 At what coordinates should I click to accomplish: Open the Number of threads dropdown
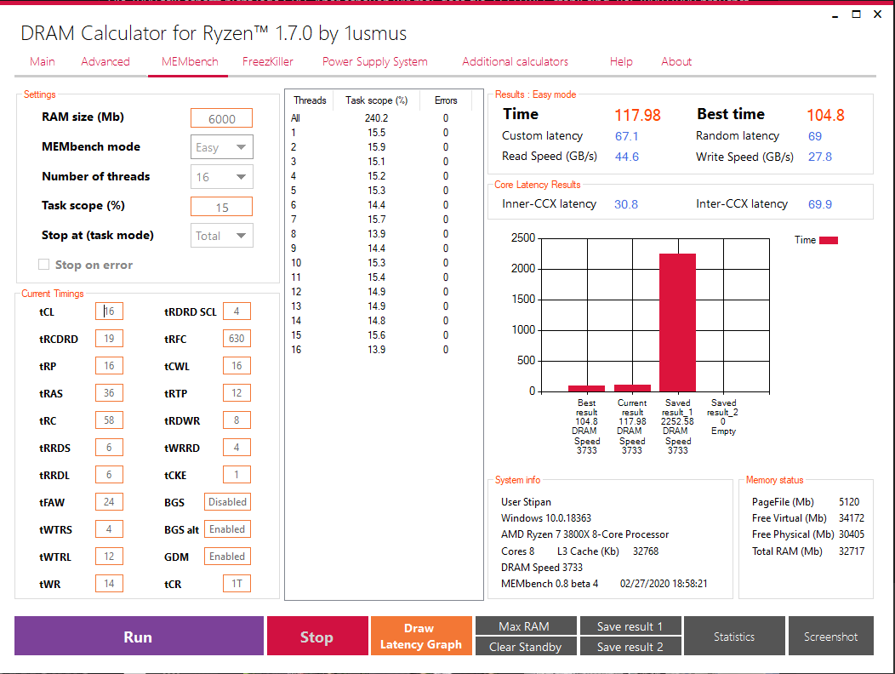tap(221, 177)
